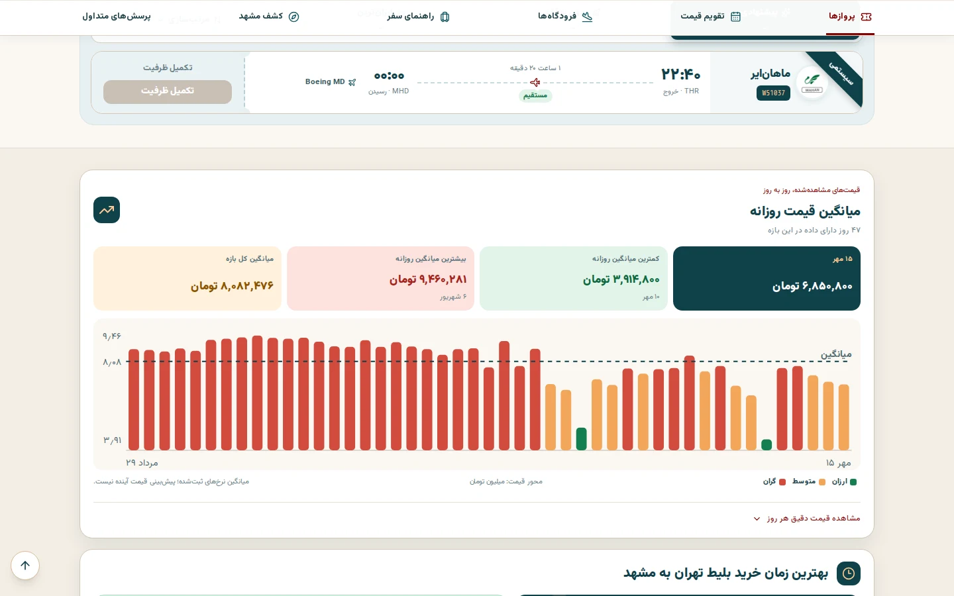Select کشف مشهد nav item

(269, 17)
